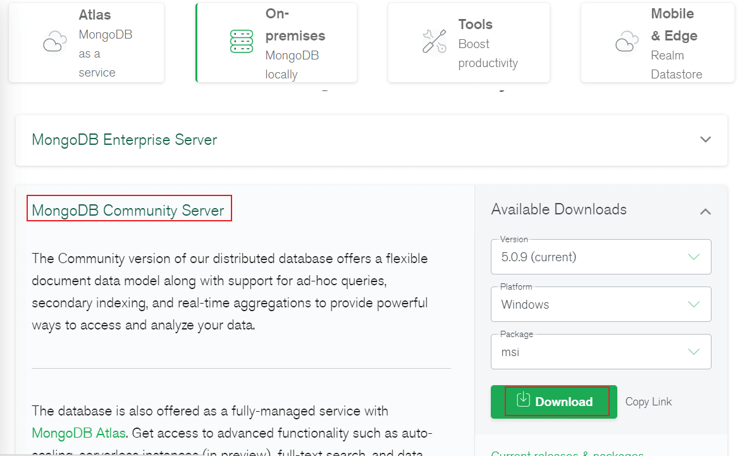Click the MongoDB Community Server heading
This screenshot has height=456, width=740.
128,210
